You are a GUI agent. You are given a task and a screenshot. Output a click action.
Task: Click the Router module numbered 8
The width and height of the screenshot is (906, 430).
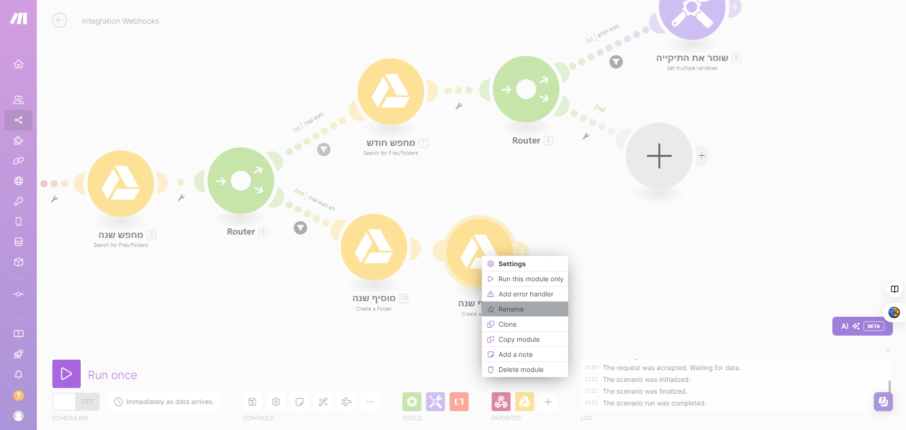526,89
